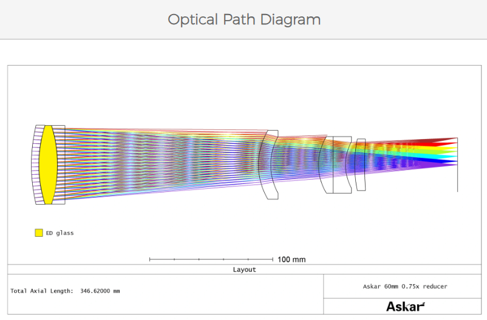Click the 'Layout' title bar text
Screen dimensions: 487x320
(x=244, y=270)
